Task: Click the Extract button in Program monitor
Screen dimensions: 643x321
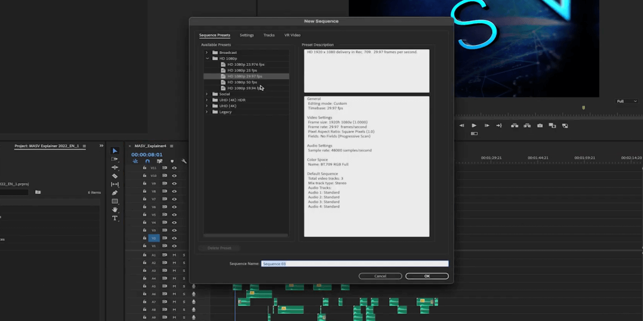Action: click(527, 125)
